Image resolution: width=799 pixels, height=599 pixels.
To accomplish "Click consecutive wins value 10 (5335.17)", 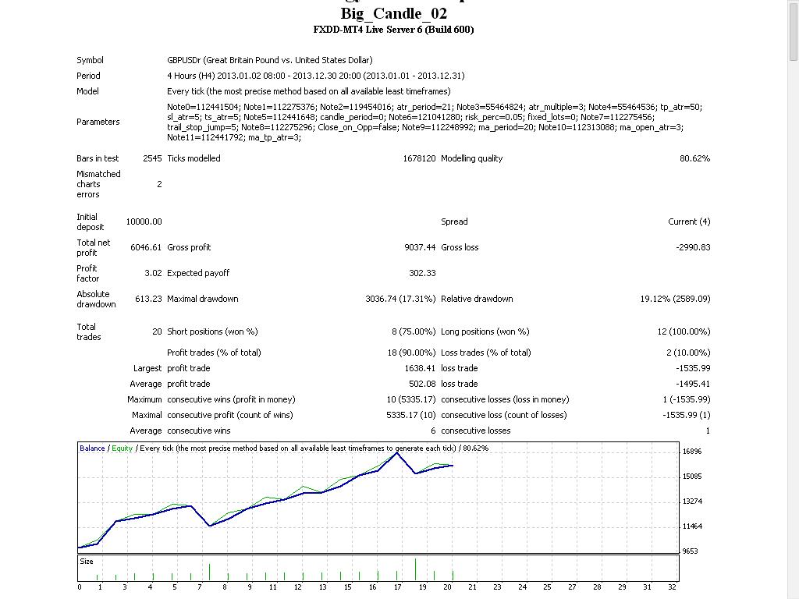I will pyautogui.click(x=411, y=400).
